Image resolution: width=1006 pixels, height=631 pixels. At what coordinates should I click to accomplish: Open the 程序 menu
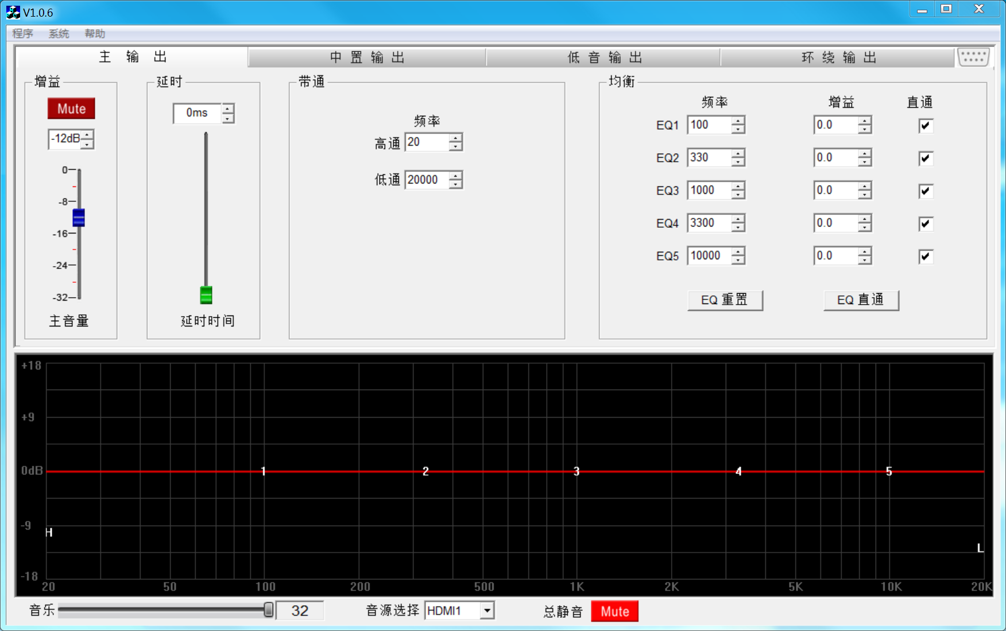pos(23,34)
